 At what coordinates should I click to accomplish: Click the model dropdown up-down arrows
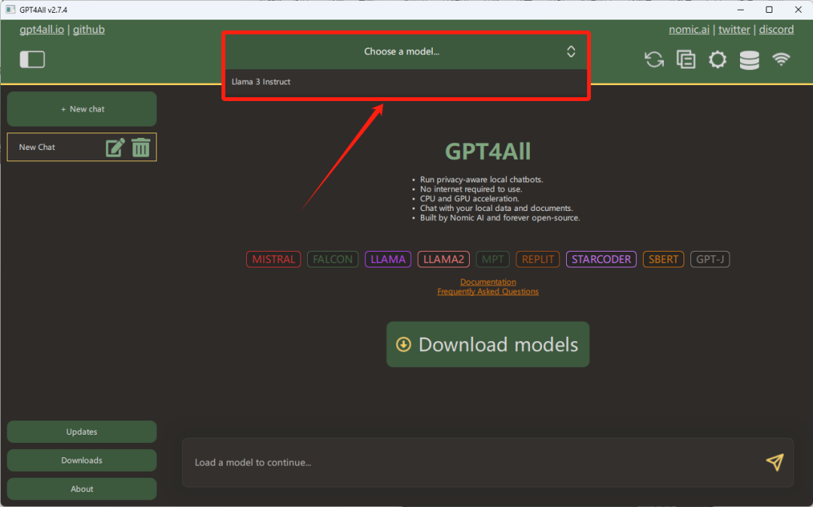coord(571,51)
